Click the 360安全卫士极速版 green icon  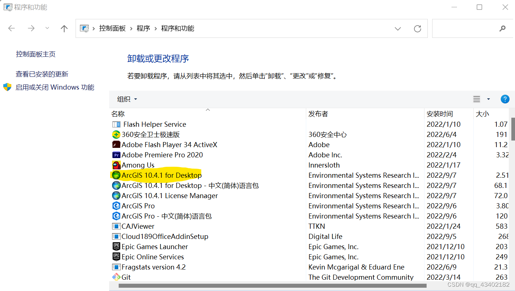click(116, 134)
